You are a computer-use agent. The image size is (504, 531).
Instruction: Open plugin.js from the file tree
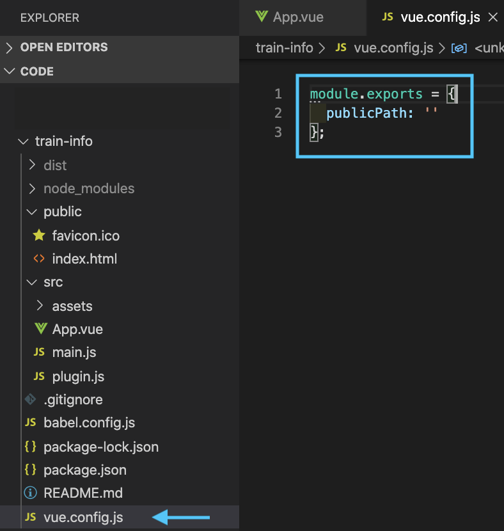[78, 376]
